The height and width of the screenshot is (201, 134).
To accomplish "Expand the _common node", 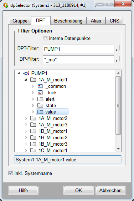I will pos(33,86).
